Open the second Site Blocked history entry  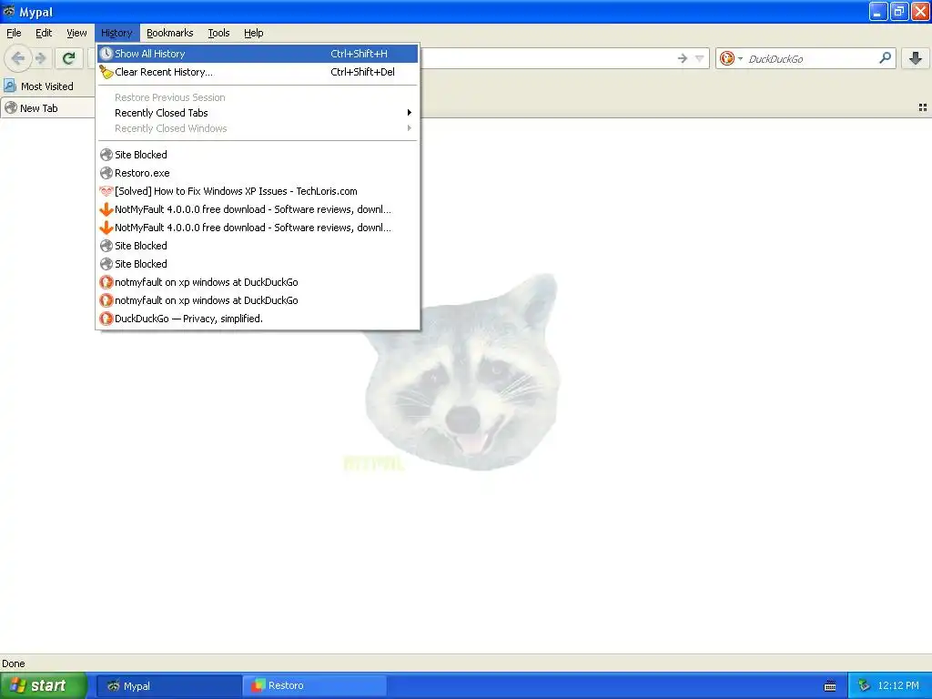coord(258,246)
